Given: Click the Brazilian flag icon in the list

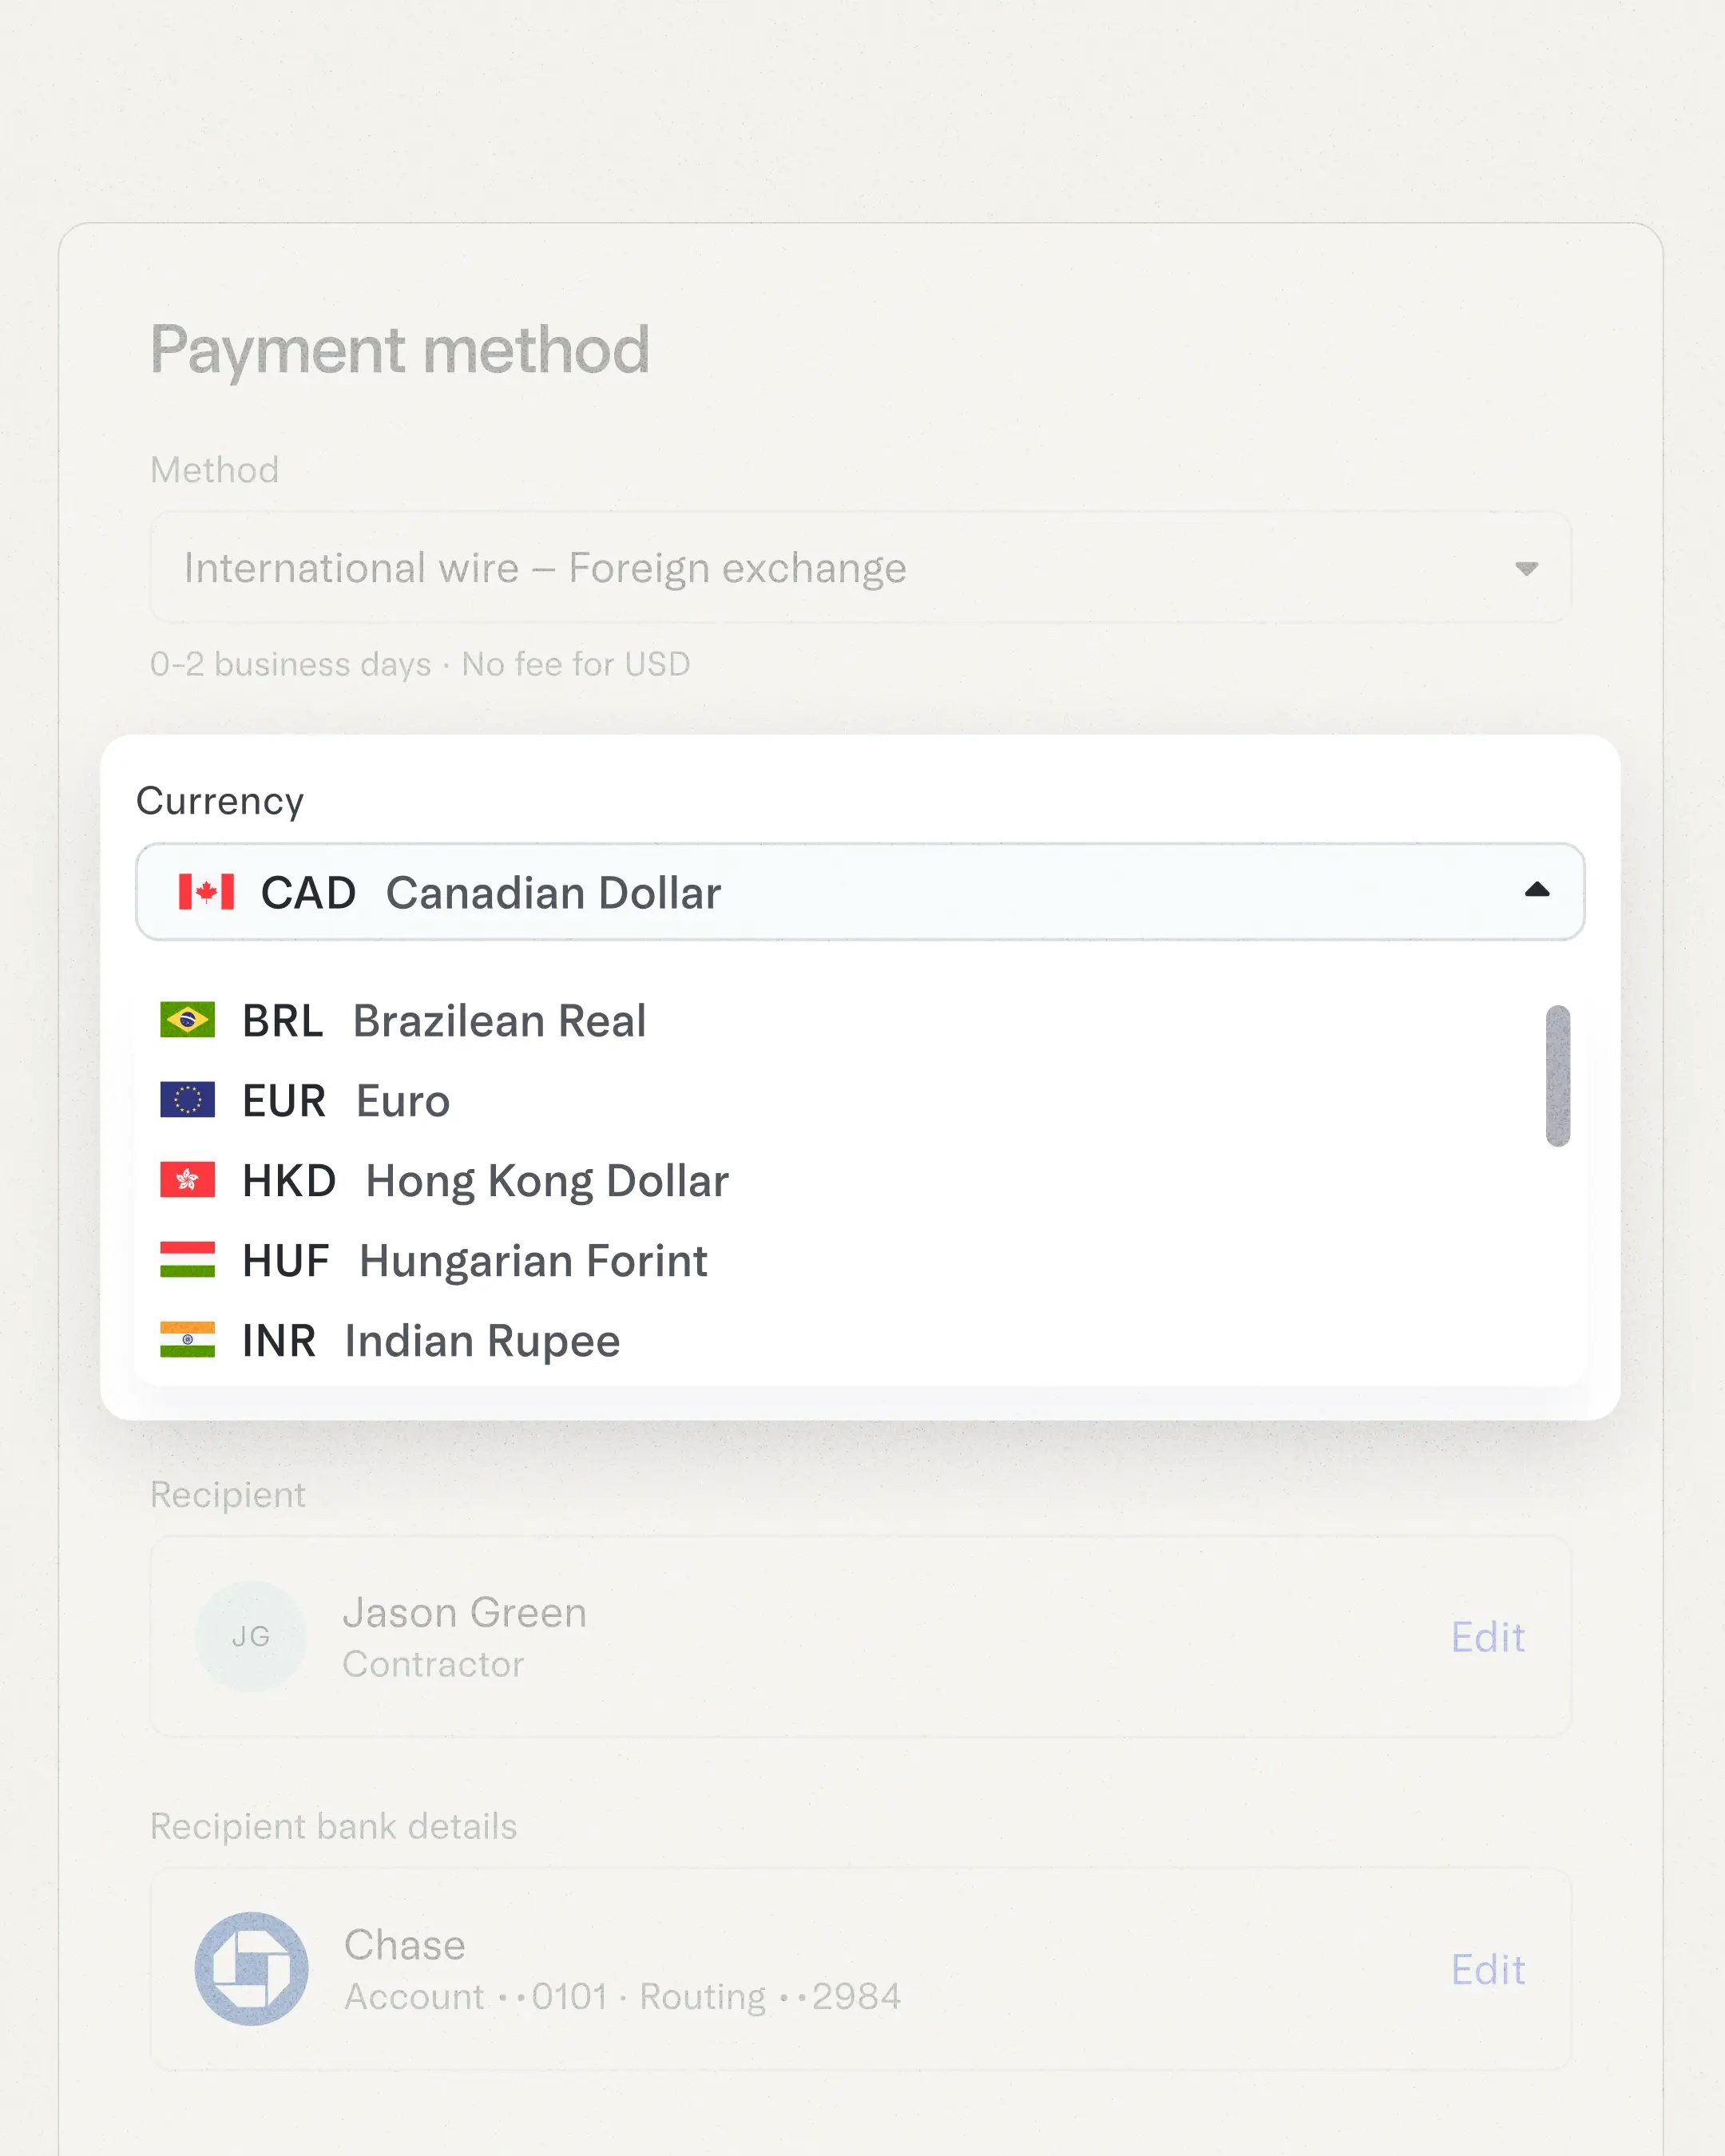Looking at the screenshot, I should click(x=188, y=1019).
